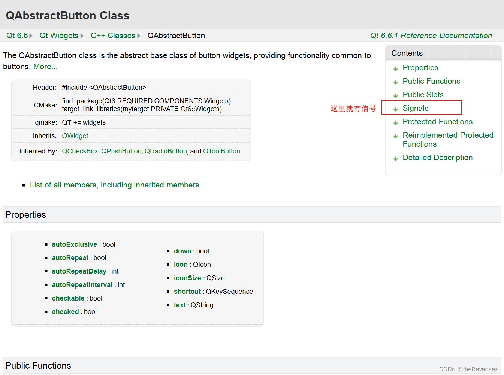Open the checked property link
Image resolution: width=504 pixels, height=375 pixels.
(65, 312)
